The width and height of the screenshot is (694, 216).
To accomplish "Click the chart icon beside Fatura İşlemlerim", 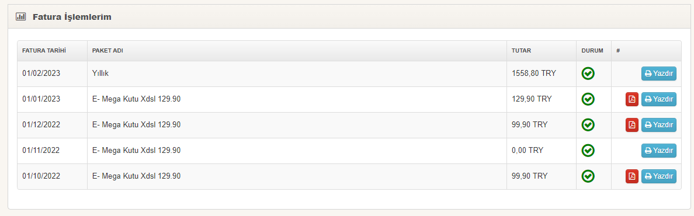I will tap(21, 17).
